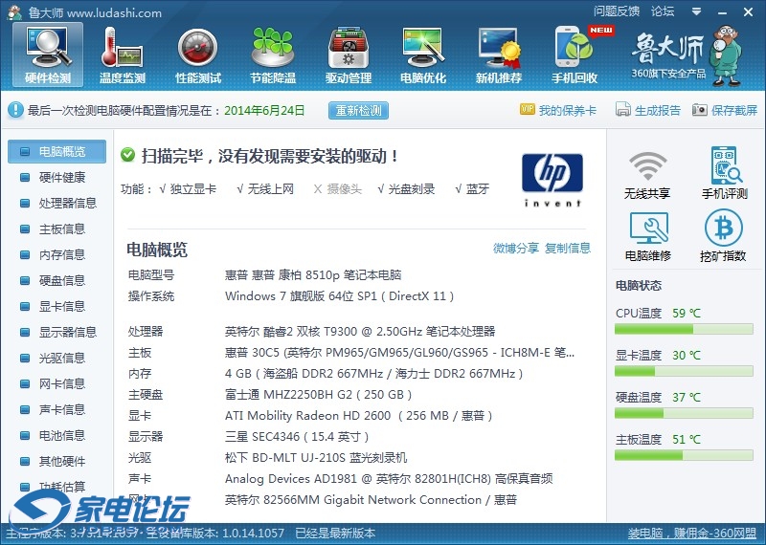
Task: Click the 蓝牙 feature indicator
Action: pyautogui.click(x=472, y=188)
